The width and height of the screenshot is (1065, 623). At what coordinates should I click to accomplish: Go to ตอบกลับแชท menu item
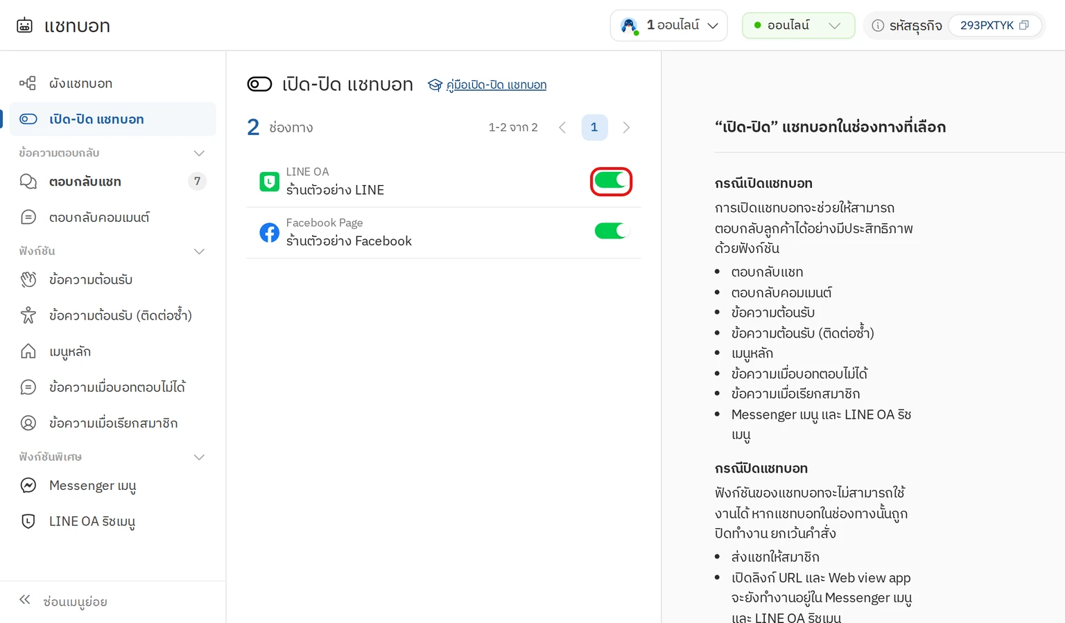(x=113, y=182)
